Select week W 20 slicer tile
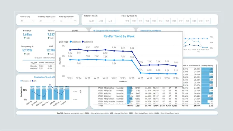This screenshot has width=233, height=131. [x=134, y=21]
